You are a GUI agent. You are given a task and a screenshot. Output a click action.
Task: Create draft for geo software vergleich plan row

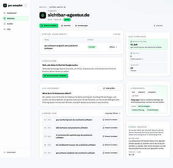coord(110,153)
